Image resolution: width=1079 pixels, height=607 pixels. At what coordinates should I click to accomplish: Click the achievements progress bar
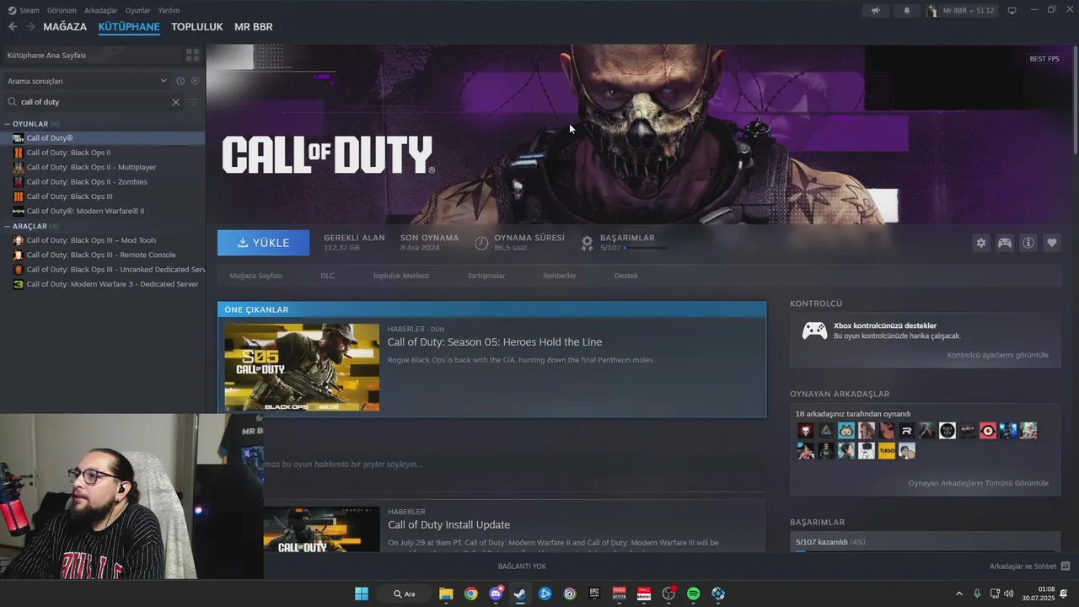646,248
